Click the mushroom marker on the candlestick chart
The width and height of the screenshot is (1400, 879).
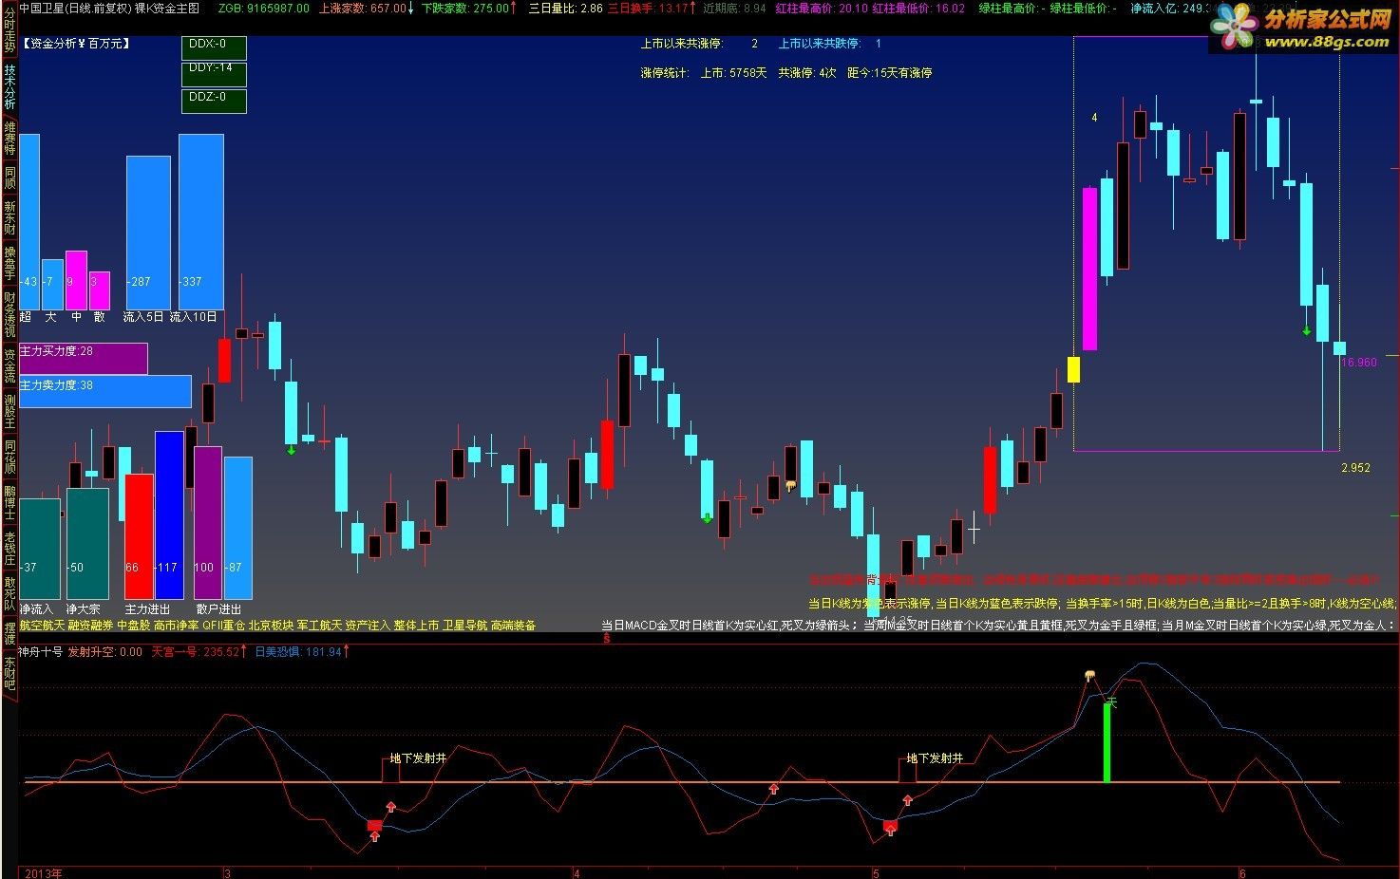point(790,486)
